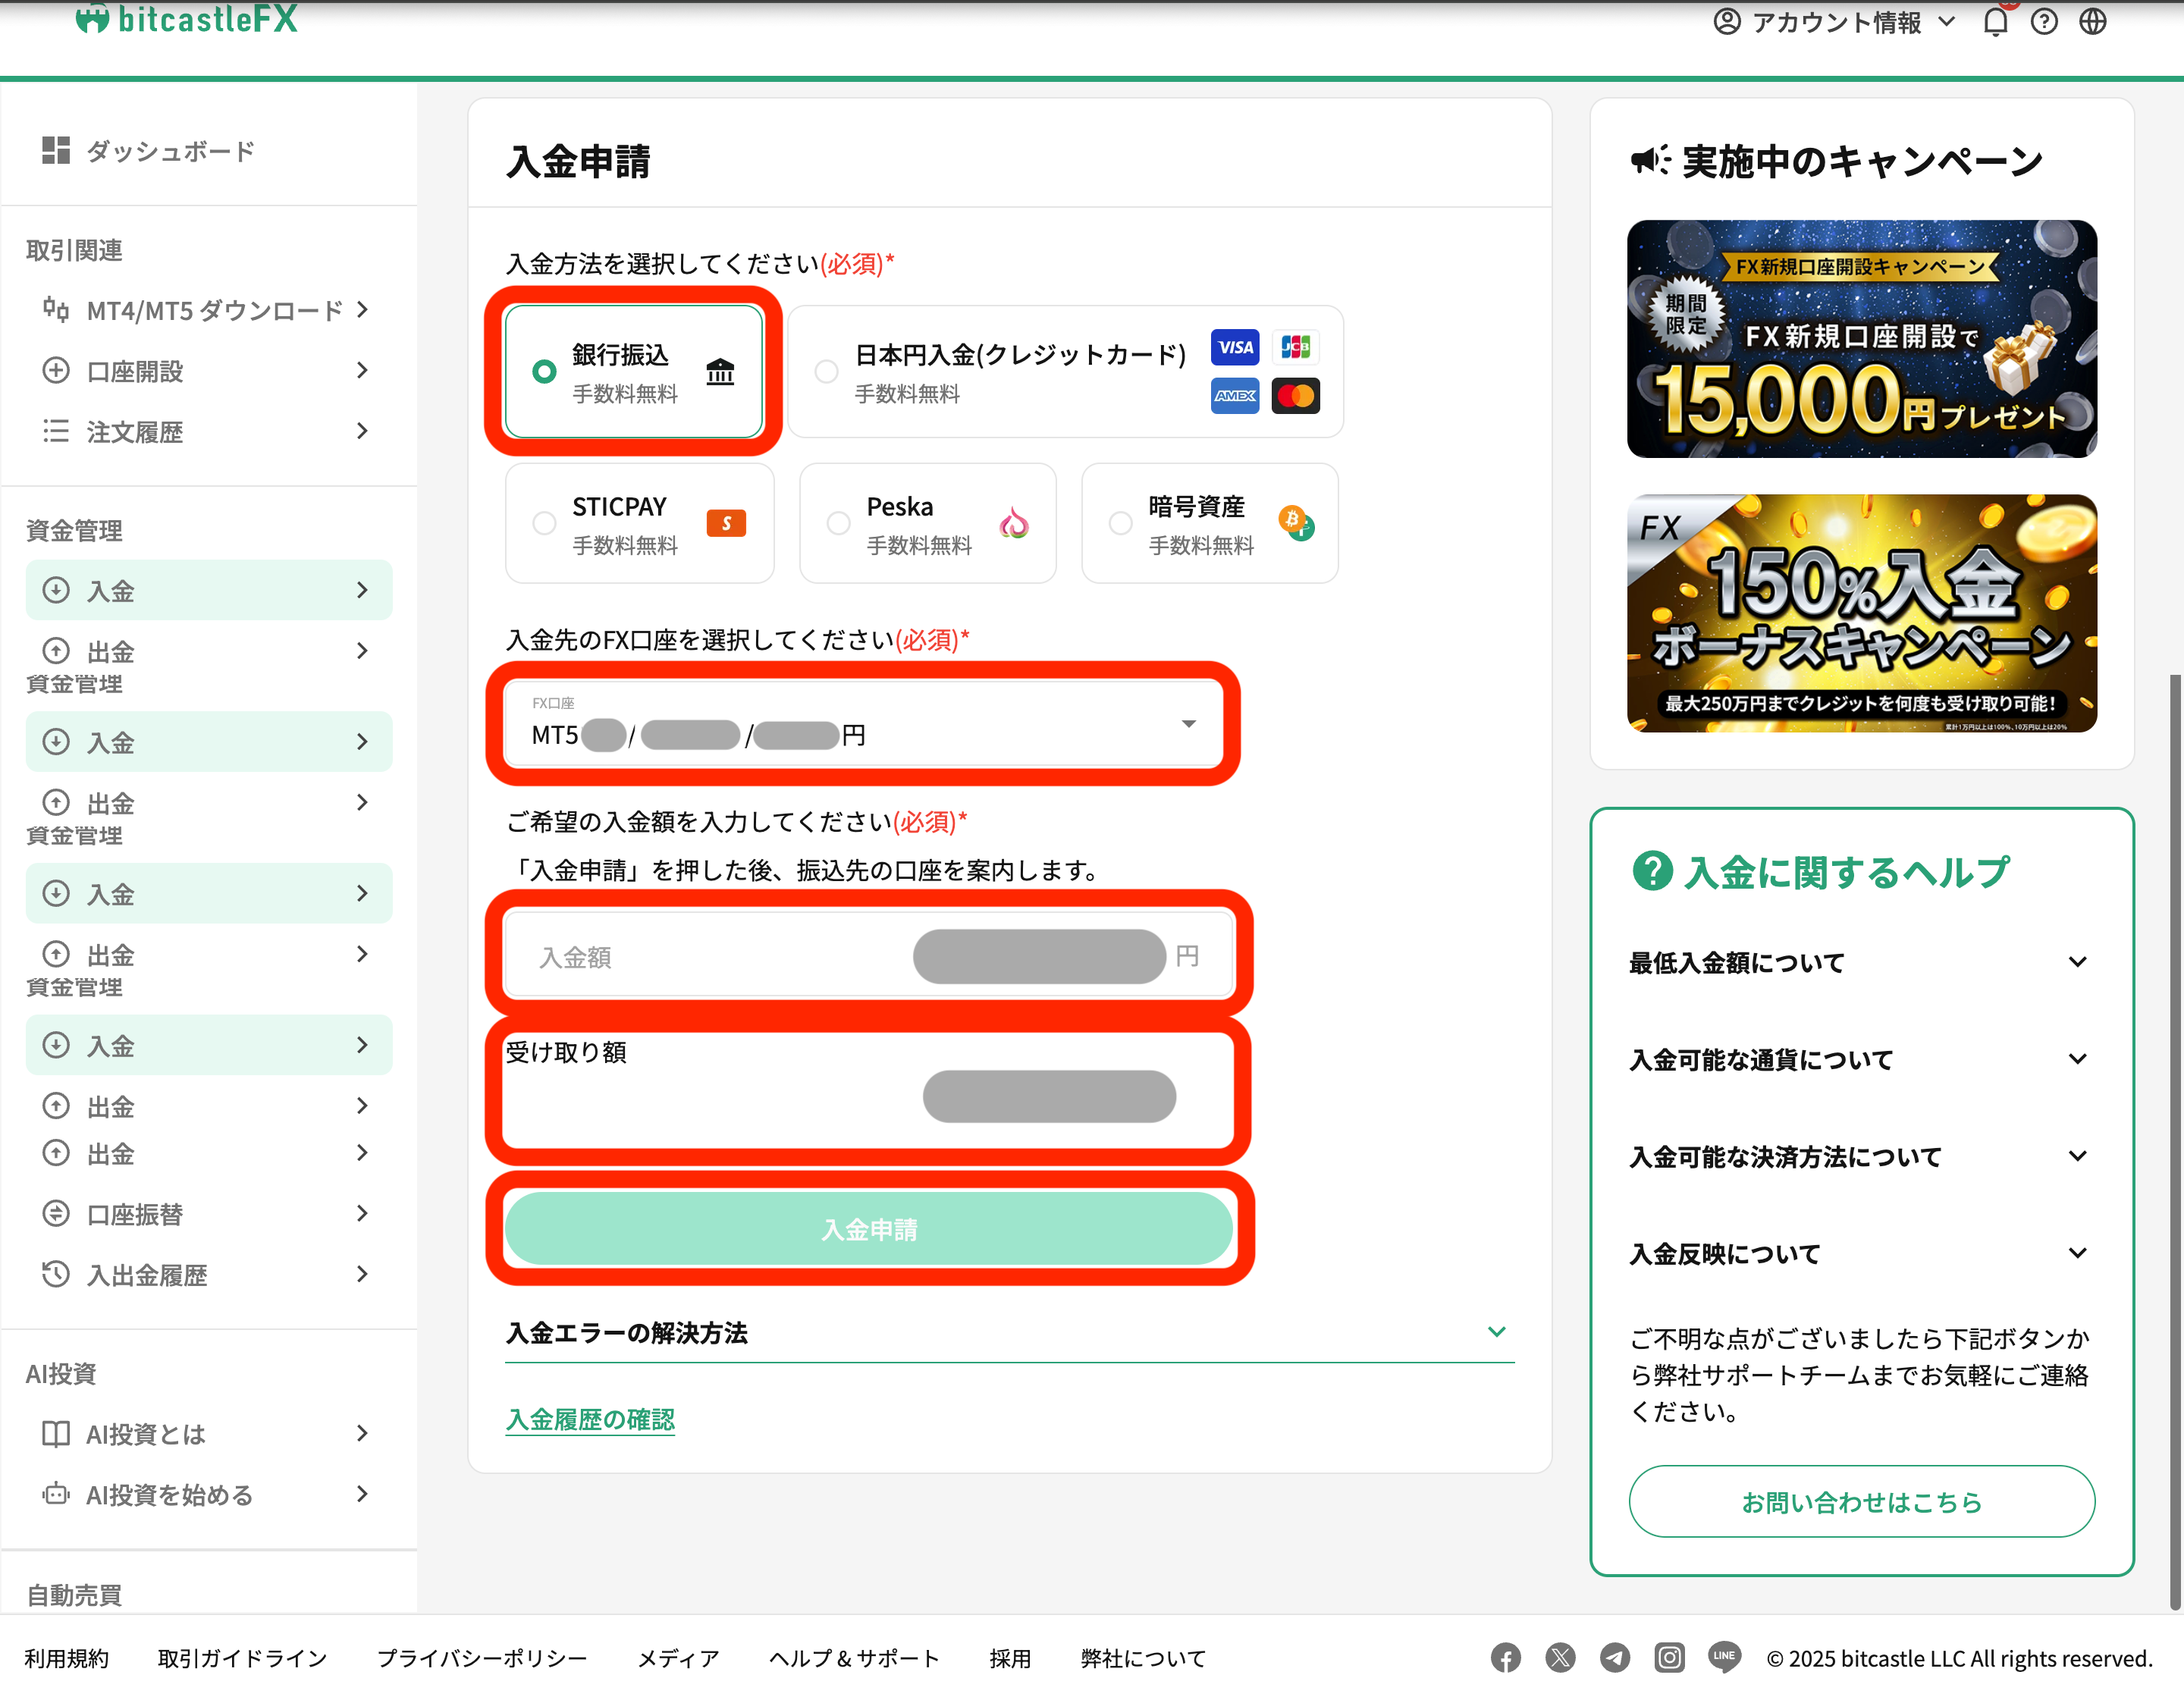Open the 口座開設 sidebar item
The image size is (2184, 1700).
point(208,371)
